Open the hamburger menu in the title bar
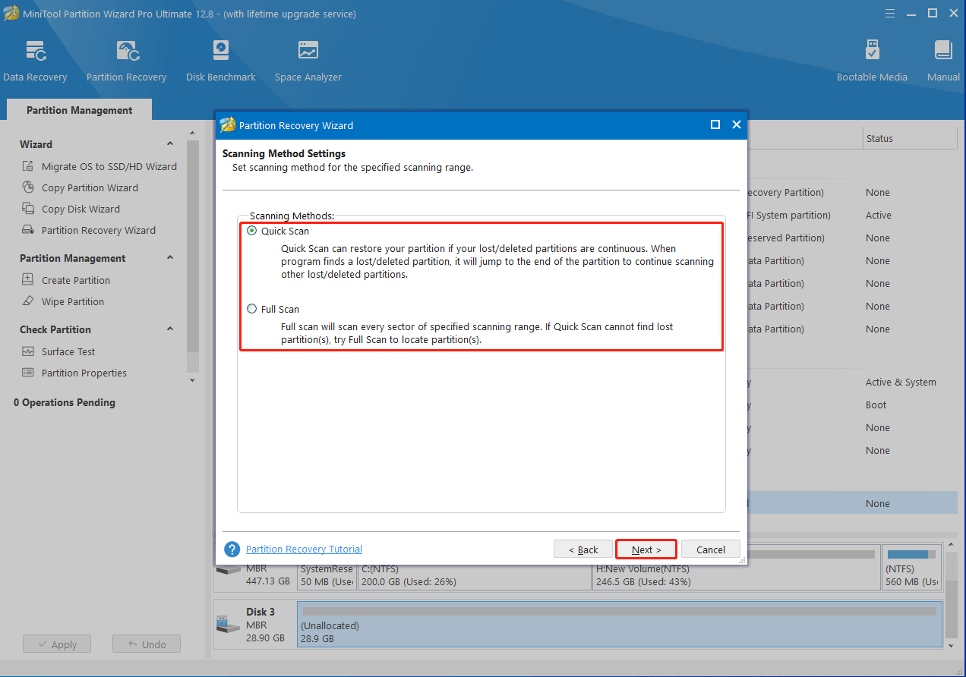Viewport: 966px width, 677px height. point(890,14)
